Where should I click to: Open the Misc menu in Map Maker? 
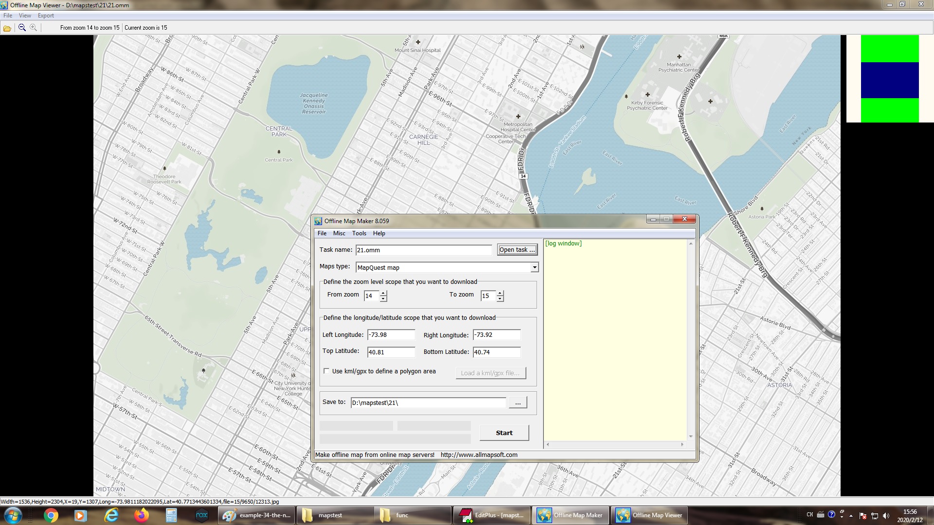[339, 233]
